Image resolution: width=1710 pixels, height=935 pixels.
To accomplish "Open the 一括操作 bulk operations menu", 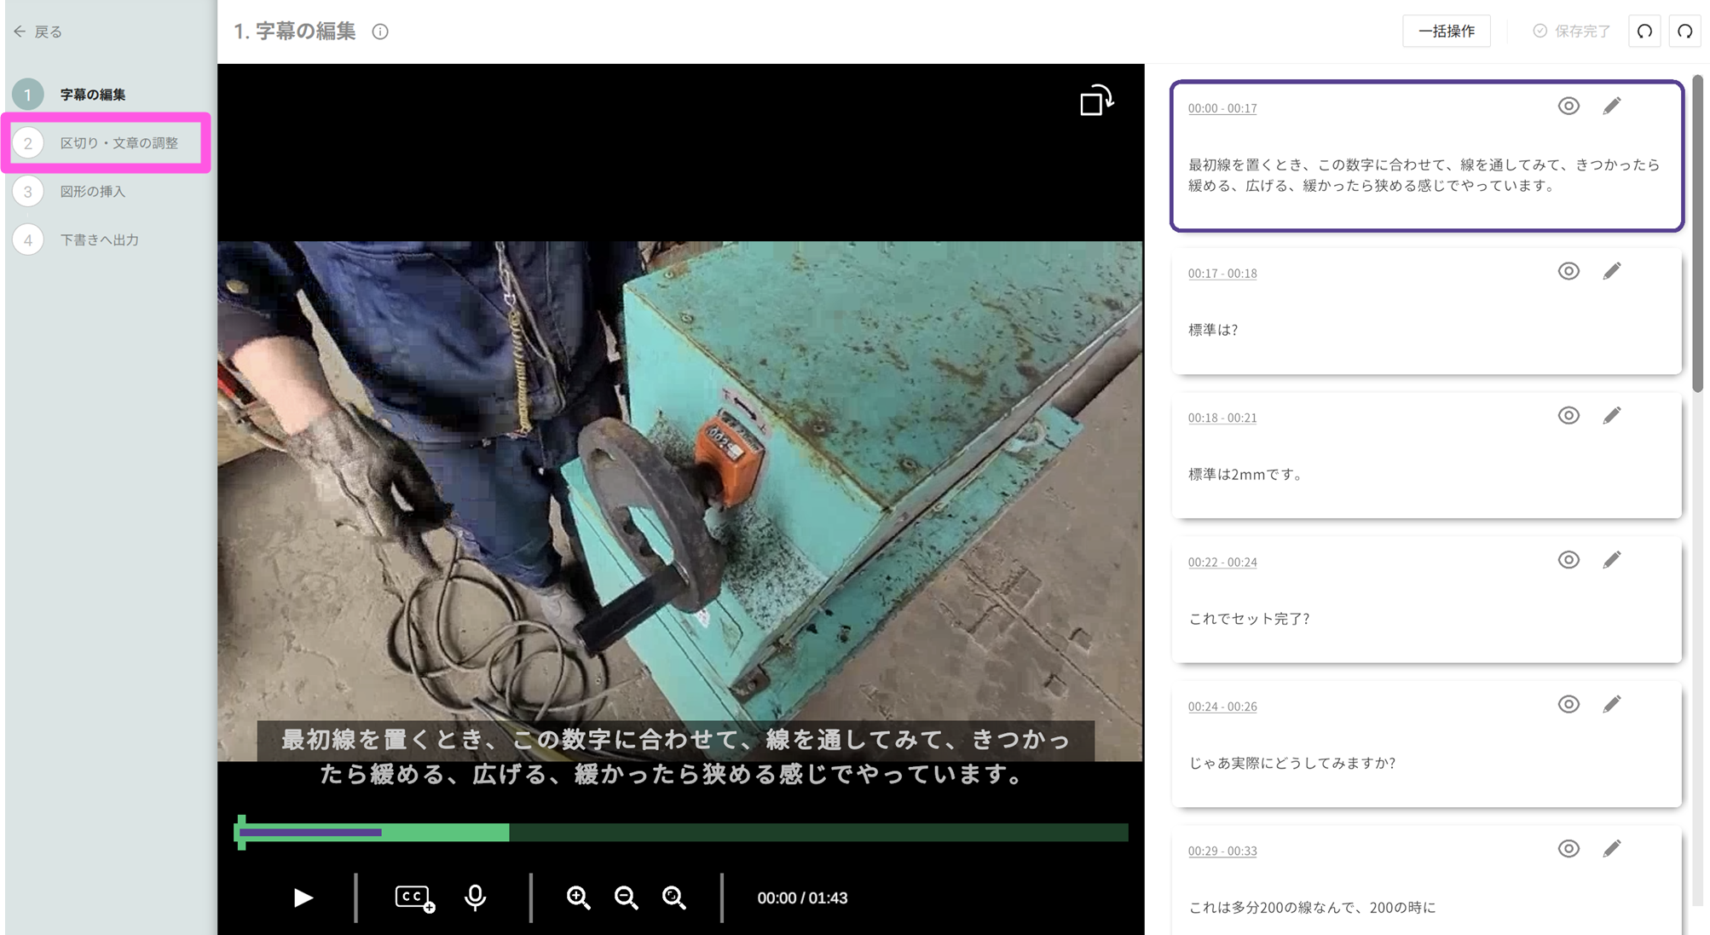I will (1446, 32).
